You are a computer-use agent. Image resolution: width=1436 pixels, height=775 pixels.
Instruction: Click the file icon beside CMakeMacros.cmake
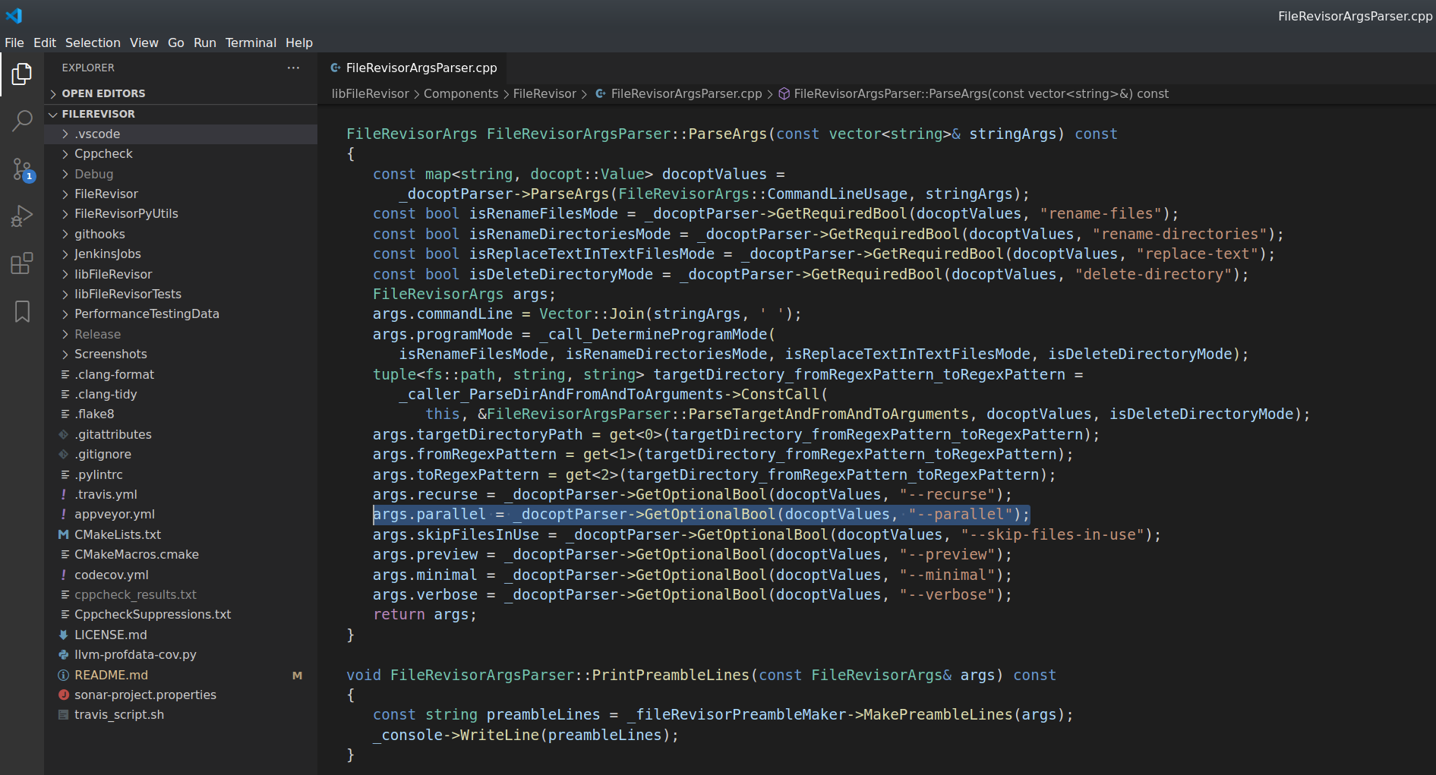tap(65, 554)
